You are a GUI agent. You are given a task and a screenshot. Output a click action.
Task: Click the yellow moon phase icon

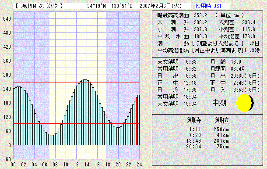(245, 103)
